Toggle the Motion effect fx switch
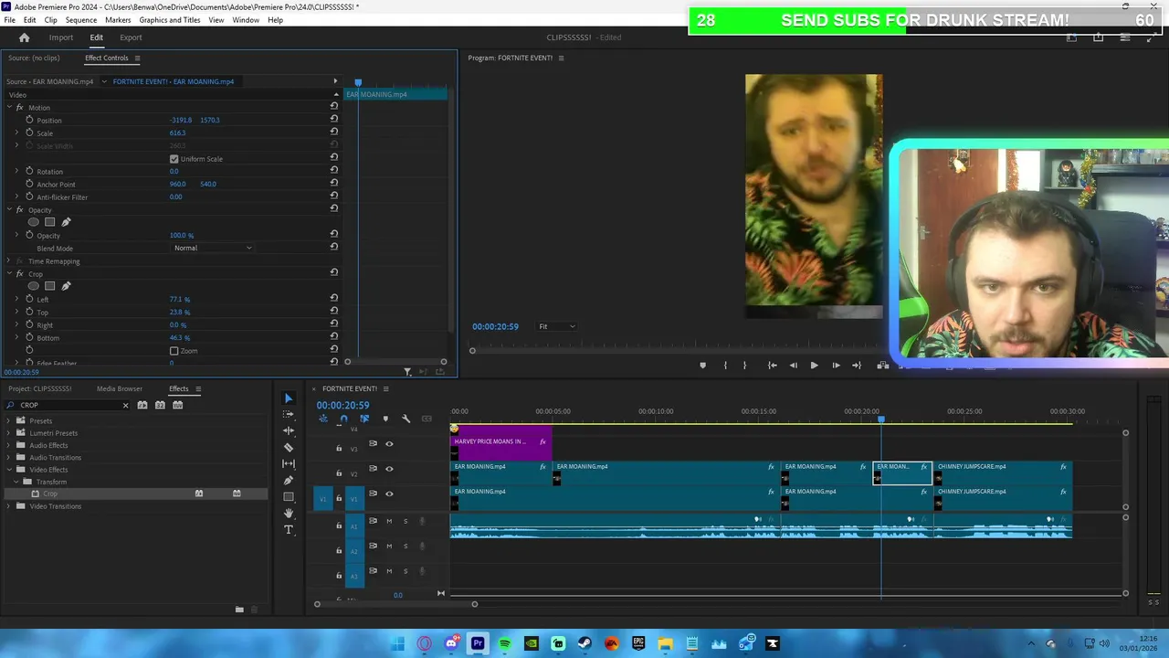The image size is (1169, 658). (20, 108)
